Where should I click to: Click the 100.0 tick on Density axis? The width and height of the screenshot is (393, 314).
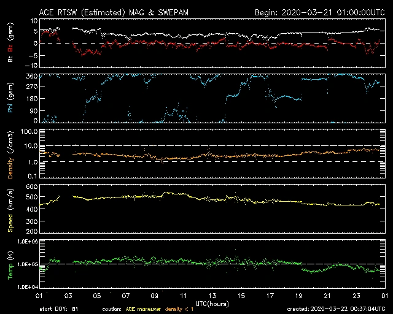point(26,131)
